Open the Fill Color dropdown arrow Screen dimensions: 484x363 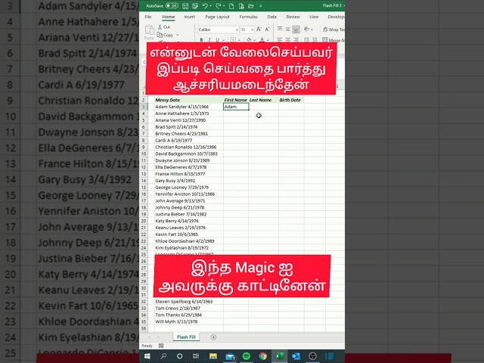[x=254, y=40]
